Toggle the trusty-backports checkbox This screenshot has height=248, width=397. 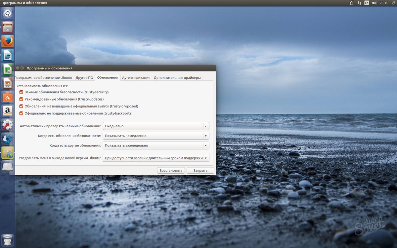click(x=21, y=113)
